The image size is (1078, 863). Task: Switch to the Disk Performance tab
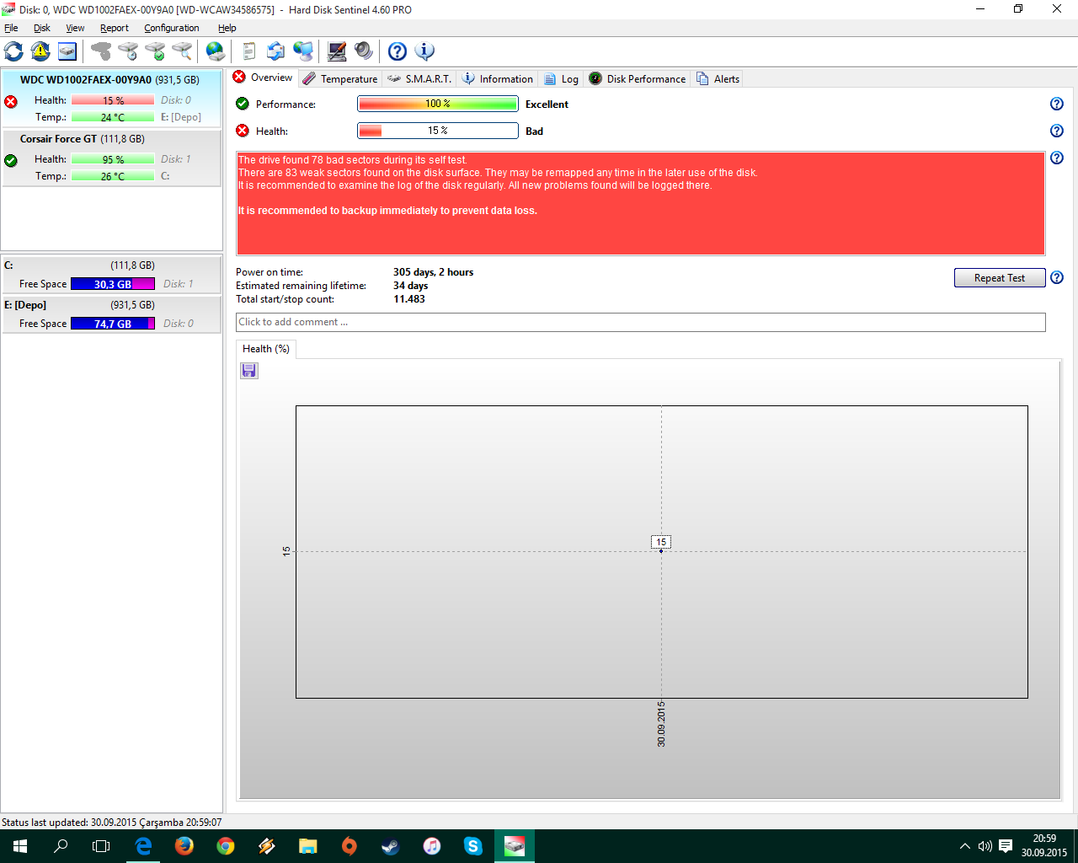pyautogui.click(x=638, y=78)
